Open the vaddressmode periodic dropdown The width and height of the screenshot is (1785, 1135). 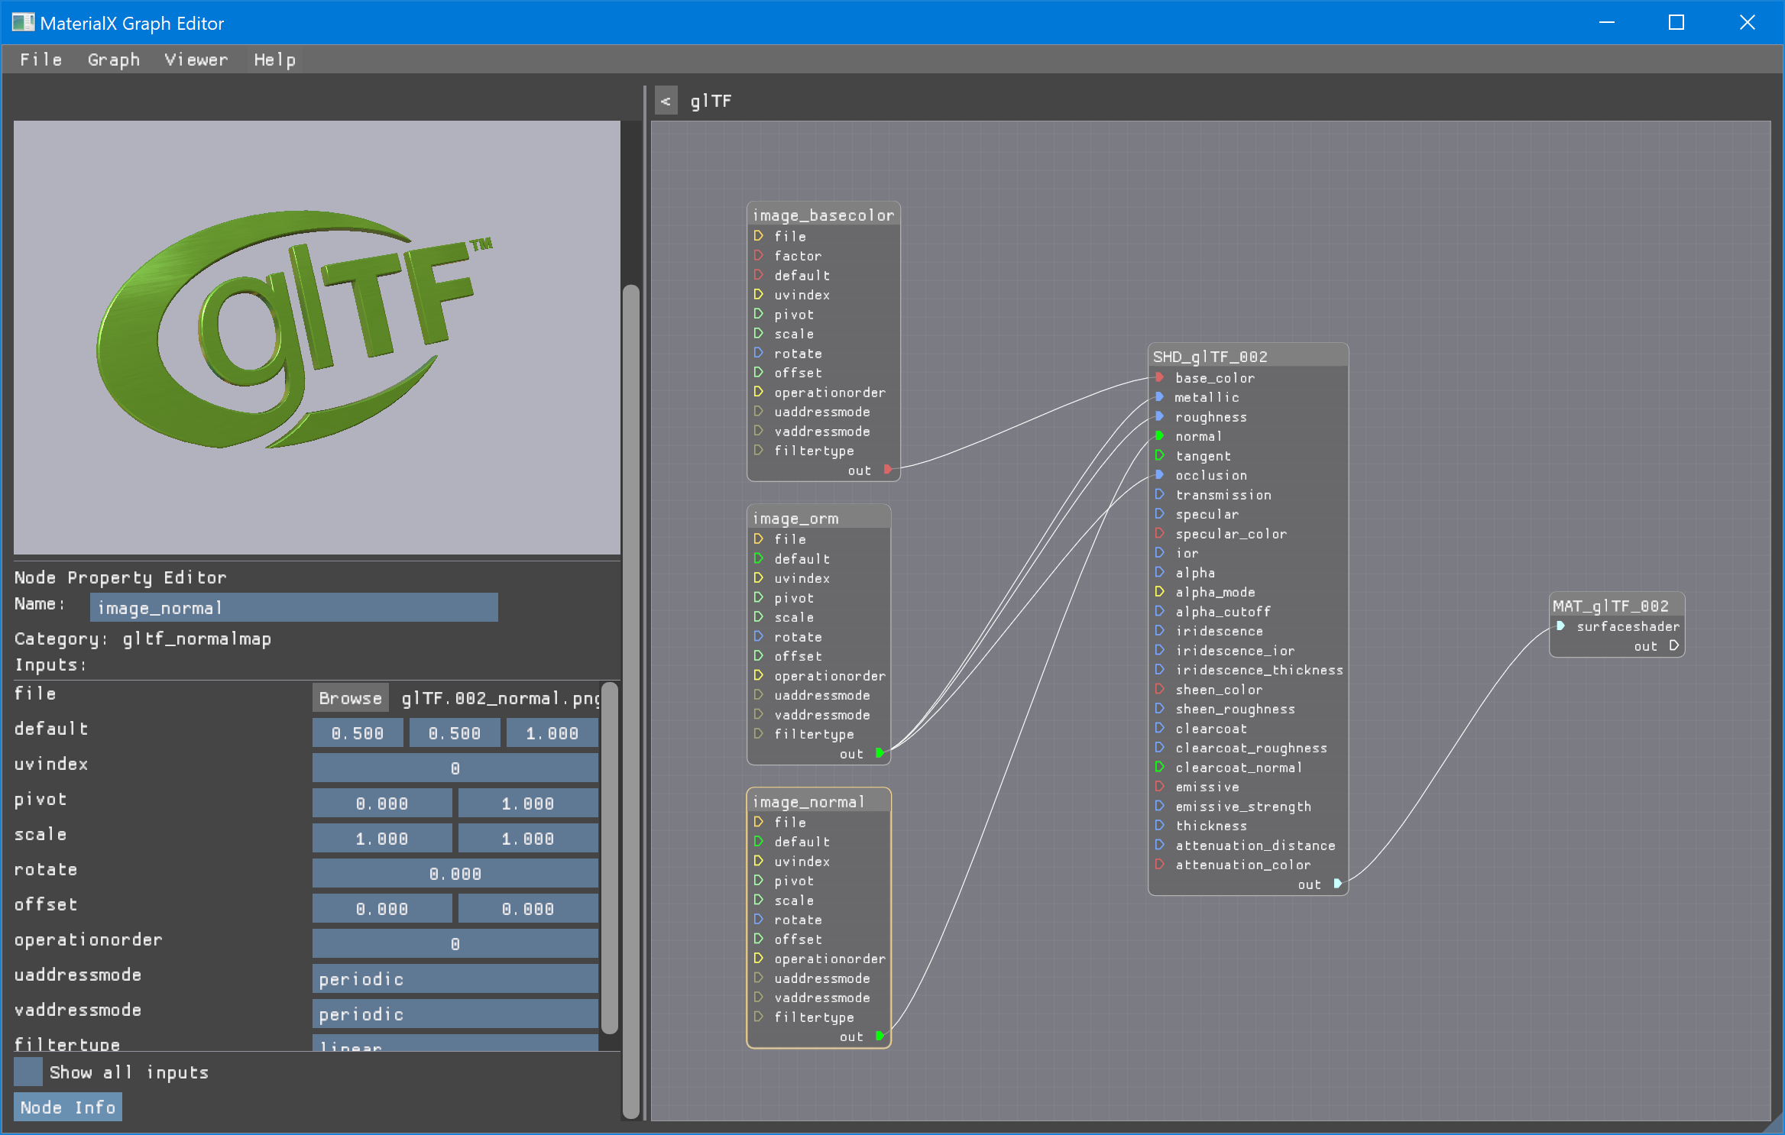tap(455, 1014)
